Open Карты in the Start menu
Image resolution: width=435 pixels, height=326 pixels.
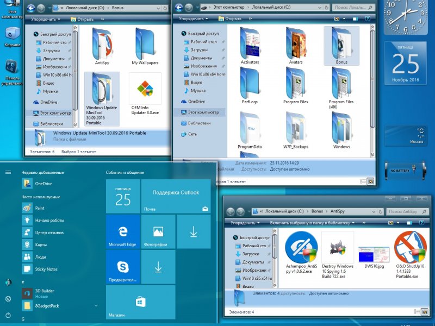point(34,244)
